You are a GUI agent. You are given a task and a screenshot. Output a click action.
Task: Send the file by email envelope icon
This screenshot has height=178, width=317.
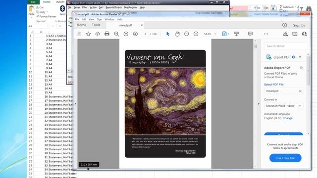(295, 34)
